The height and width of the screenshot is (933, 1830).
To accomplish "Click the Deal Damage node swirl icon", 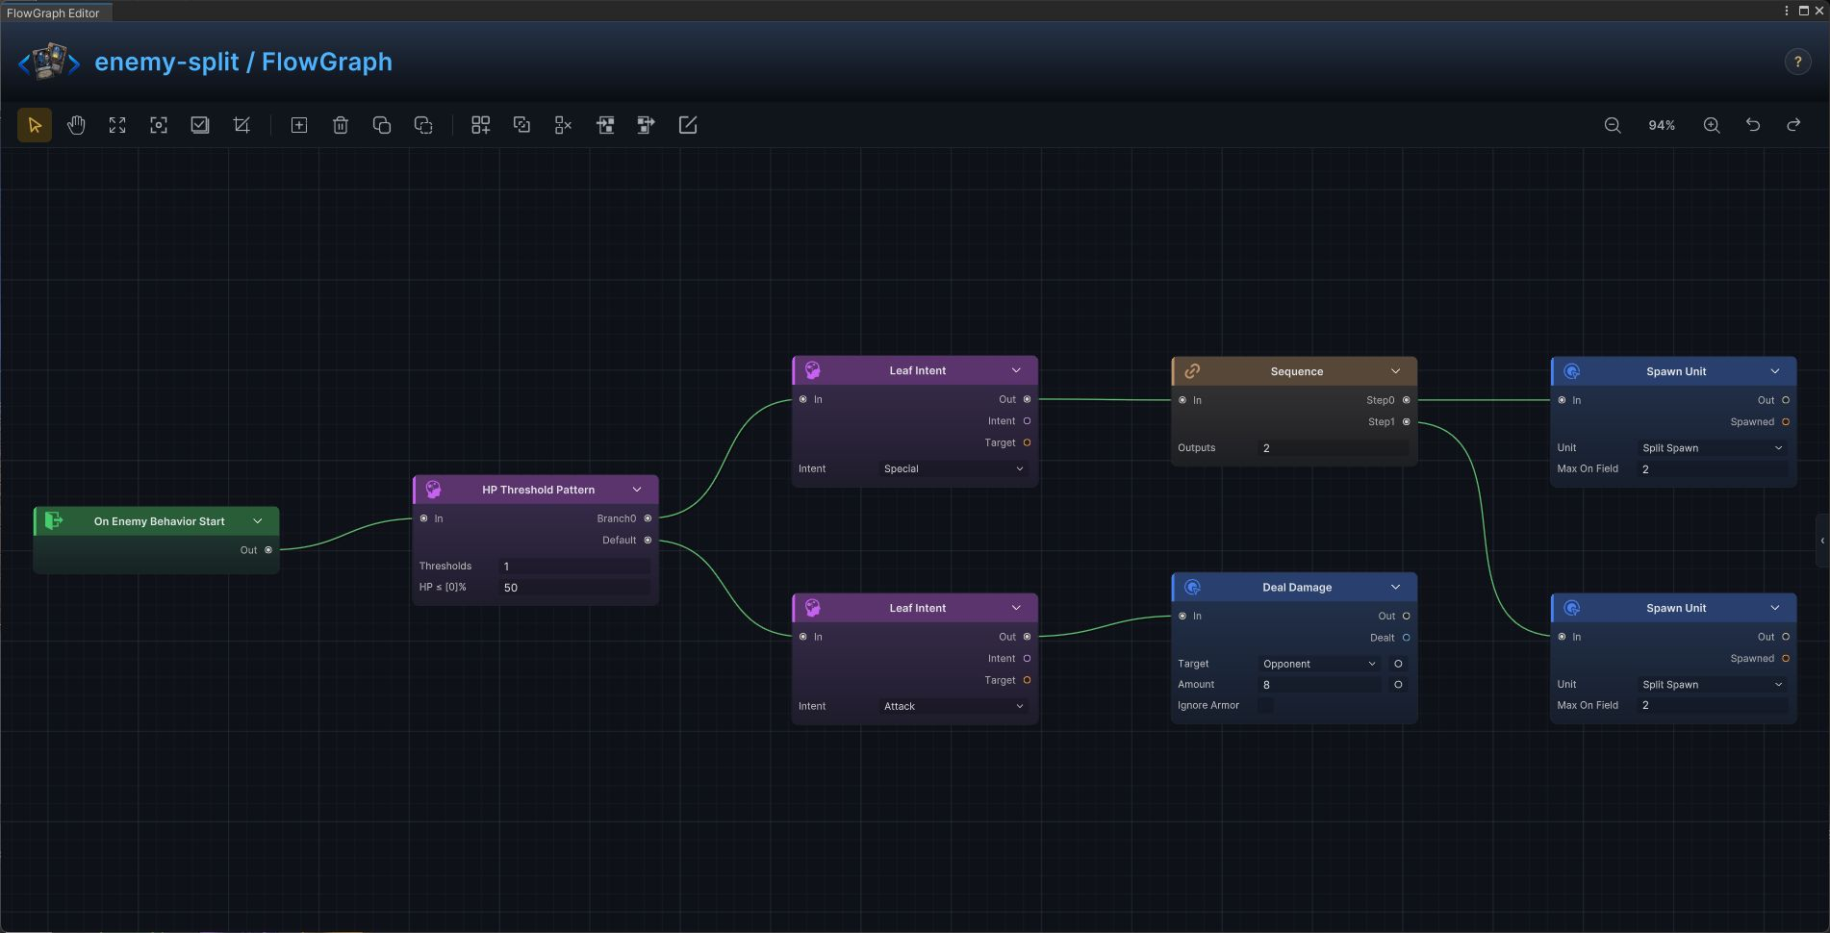I will [1192, 587].
